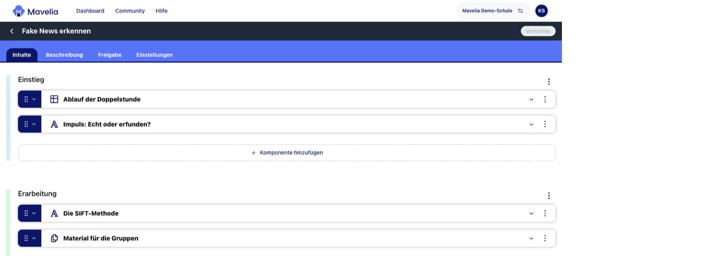Click the Einstieg section heading
716x256 pixels.
(x=31, y=80)
